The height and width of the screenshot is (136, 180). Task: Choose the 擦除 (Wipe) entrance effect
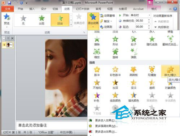(x=97, y=41)
